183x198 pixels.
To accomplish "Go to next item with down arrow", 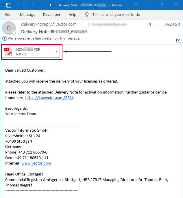I will coord(42,5).
